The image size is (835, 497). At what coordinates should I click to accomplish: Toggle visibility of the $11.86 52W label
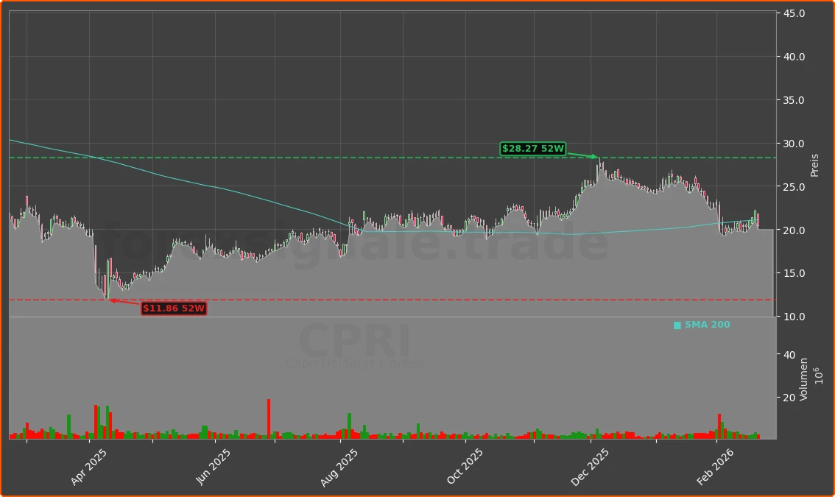(x=174, y=309)
